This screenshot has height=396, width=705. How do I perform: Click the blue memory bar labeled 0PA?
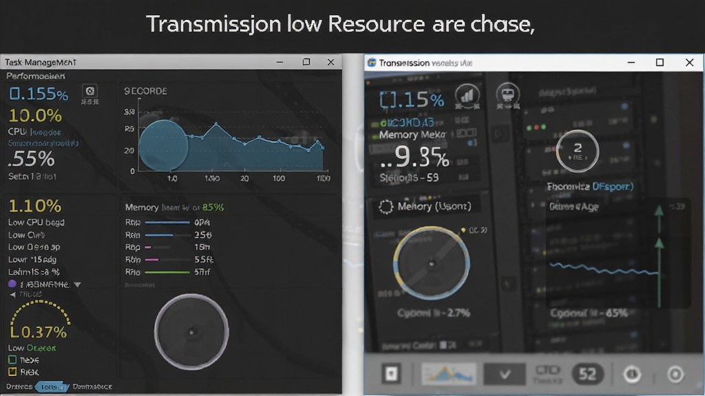pyautogui.click(x=167, y=222)
